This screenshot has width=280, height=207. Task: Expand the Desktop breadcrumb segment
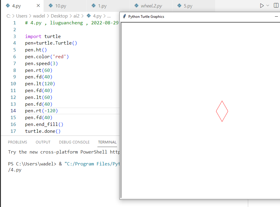(x=59, y=16)
